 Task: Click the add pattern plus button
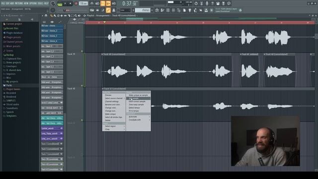tap(152, 10)
